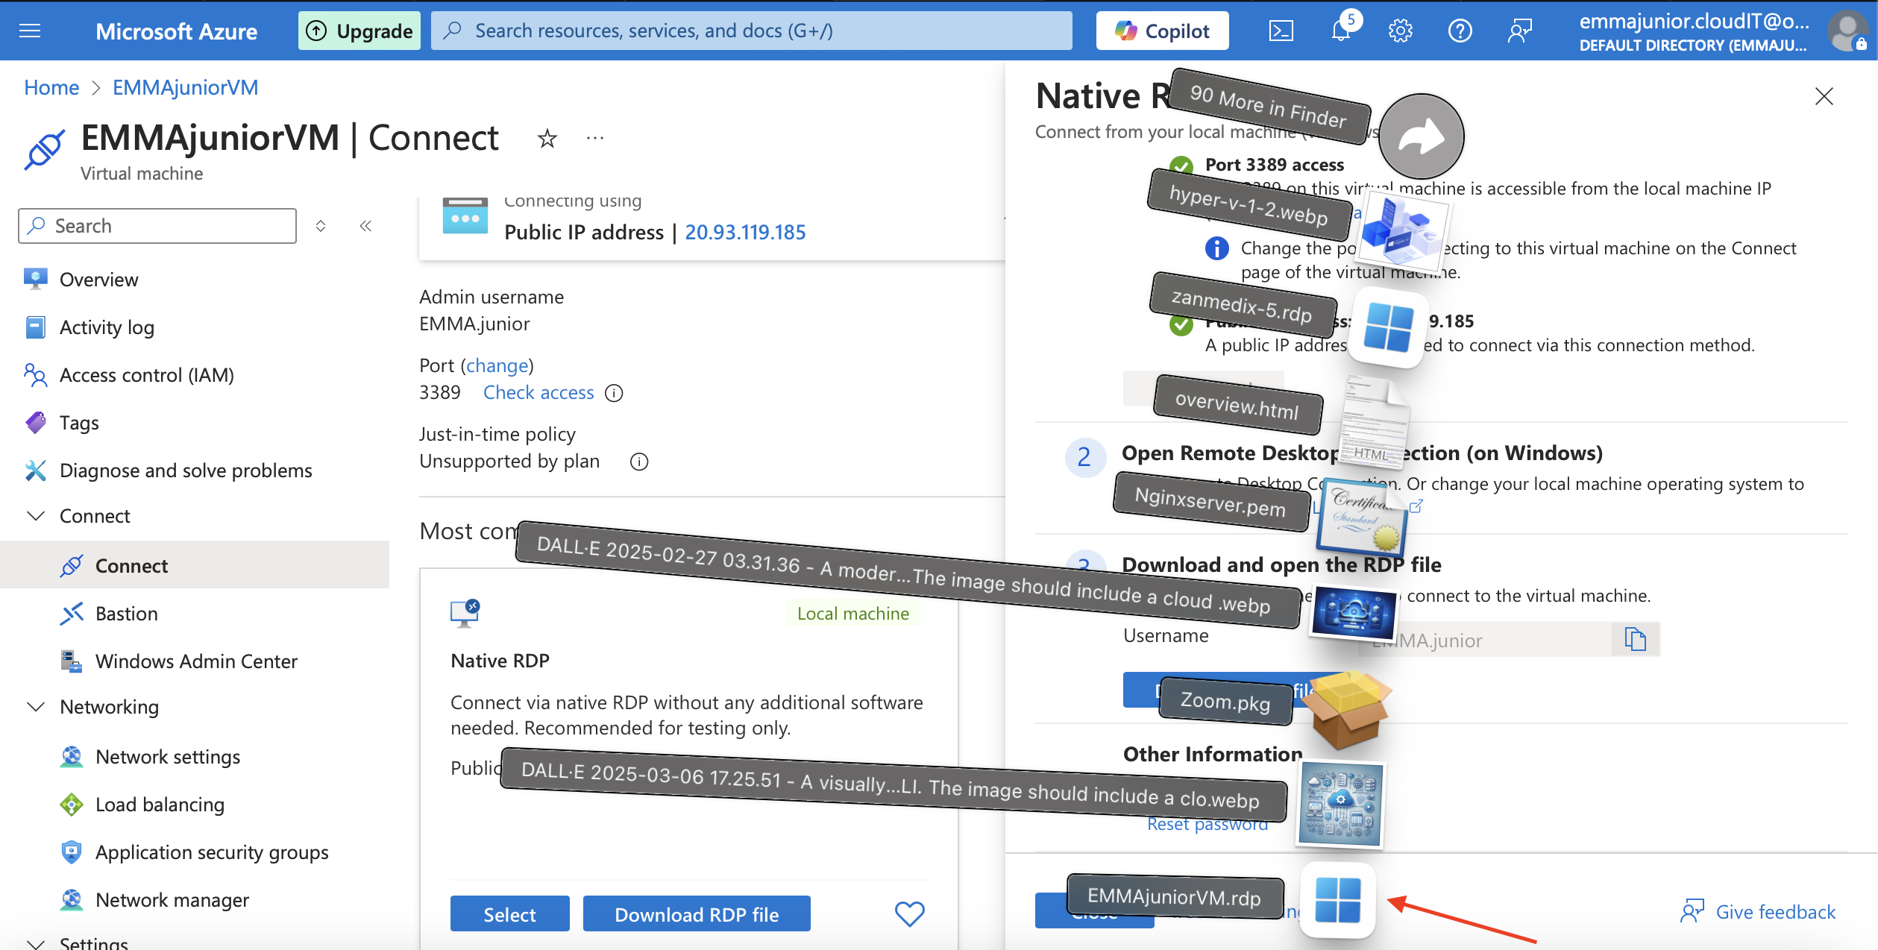Open Cloud Shell from the top bar

coord(1281,31)
